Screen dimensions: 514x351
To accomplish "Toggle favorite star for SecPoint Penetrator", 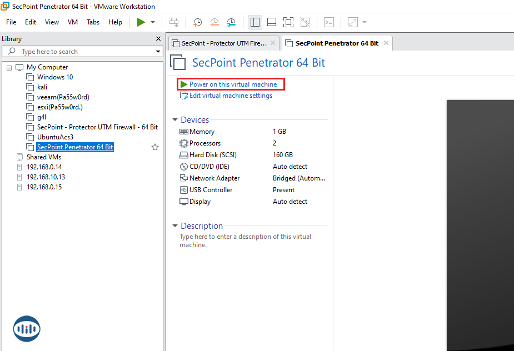I will coord(155,147).
